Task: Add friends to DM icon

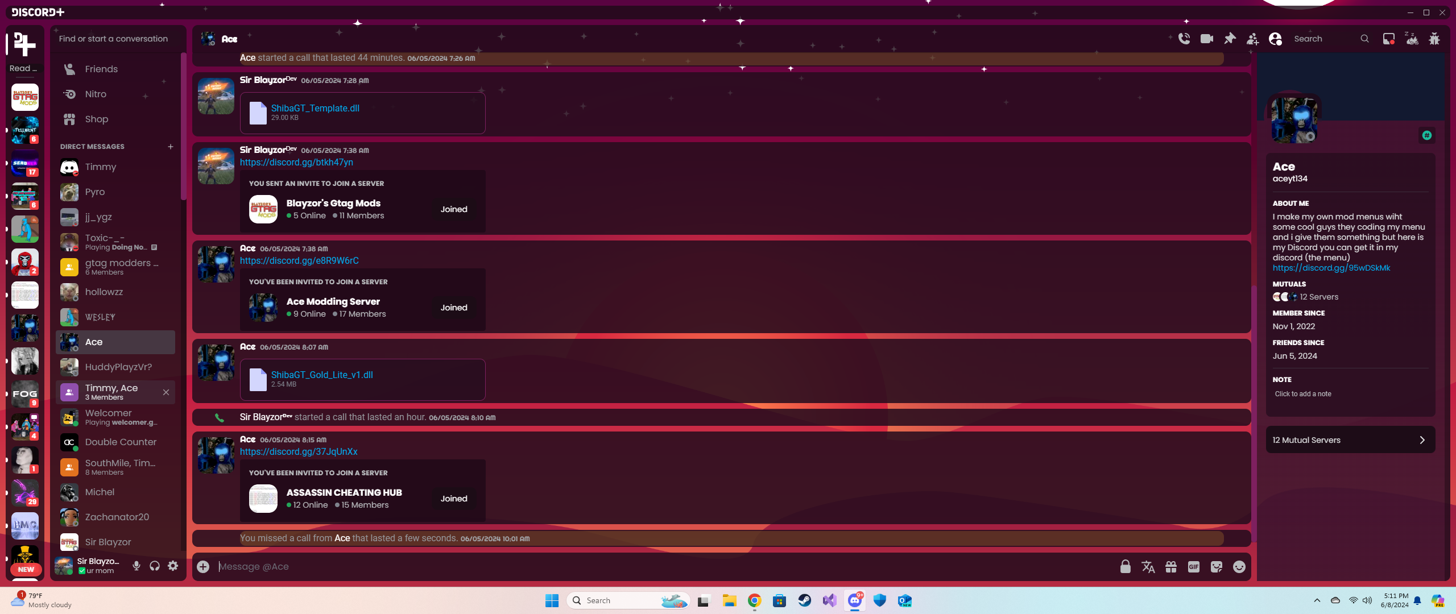Action: click(x=1252, y=39)
